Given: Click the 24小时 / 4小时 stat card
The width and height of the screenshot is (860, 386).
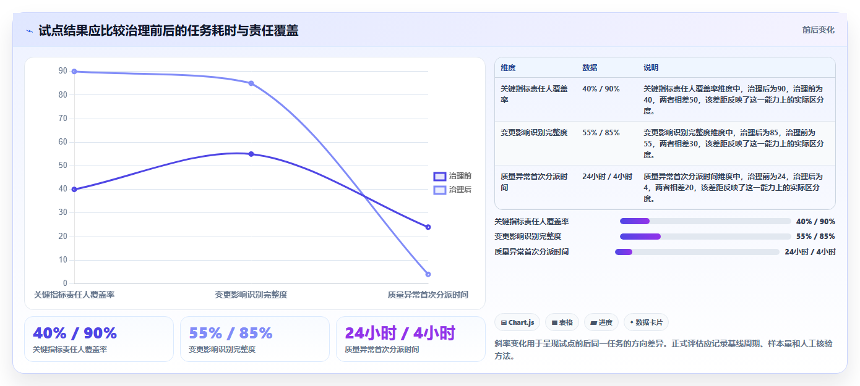Looking at the screenshot, I should [411, 339].
